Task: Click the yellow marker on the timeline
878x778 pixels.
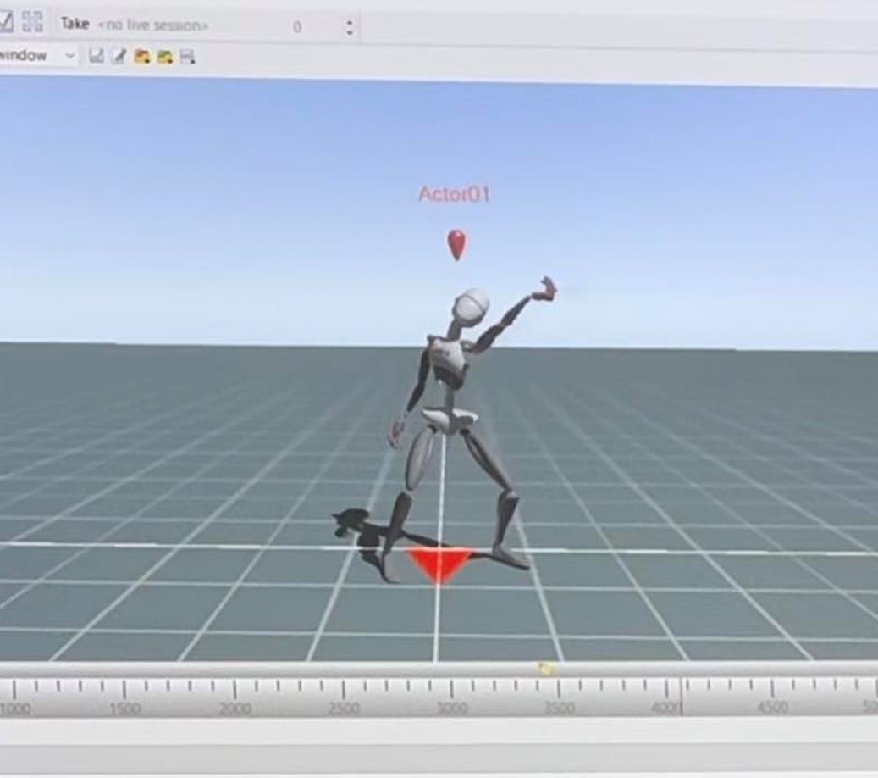Action: coord(546,669)
